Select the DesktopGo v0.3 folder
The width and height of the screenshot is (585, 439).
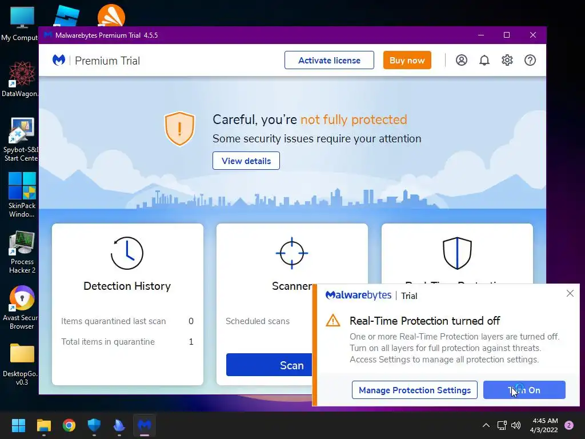tap(21, 364)
